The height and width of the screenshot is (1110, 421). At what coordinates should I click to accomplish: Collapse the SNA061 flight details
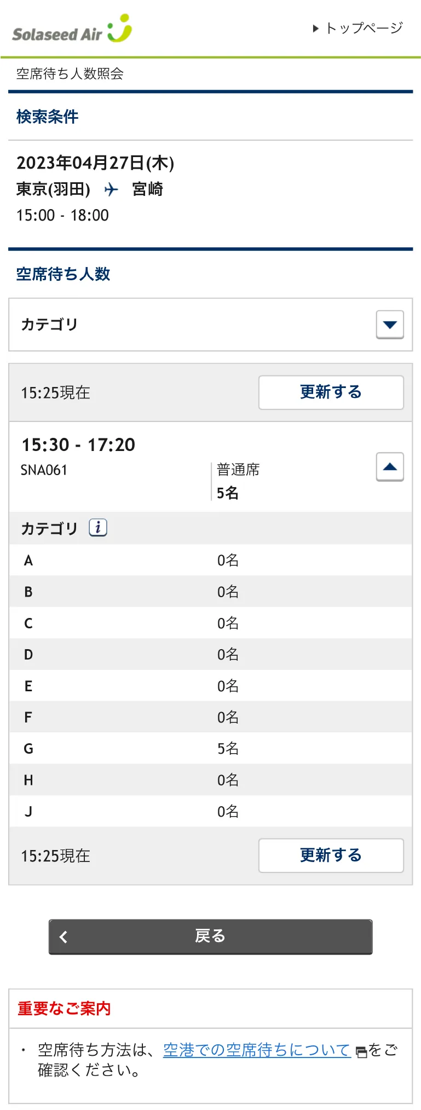point(390,467)
